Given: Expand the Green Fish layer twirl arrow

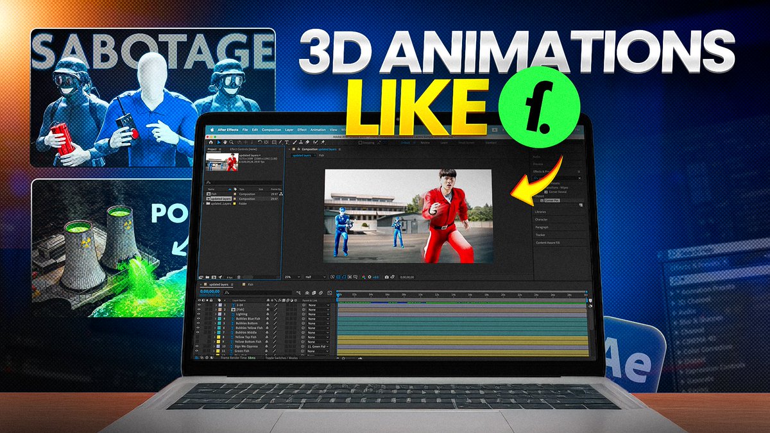Looking at the screenshot, I should pos(214,351).
